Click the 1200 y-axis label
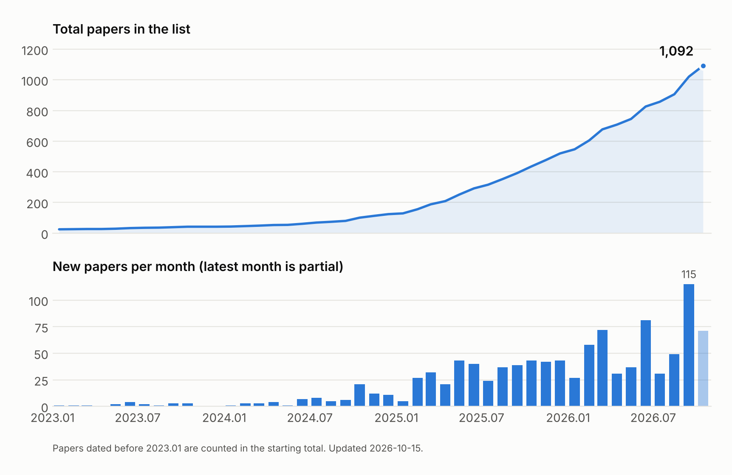732x475 pixels. [x=35, y=51]
